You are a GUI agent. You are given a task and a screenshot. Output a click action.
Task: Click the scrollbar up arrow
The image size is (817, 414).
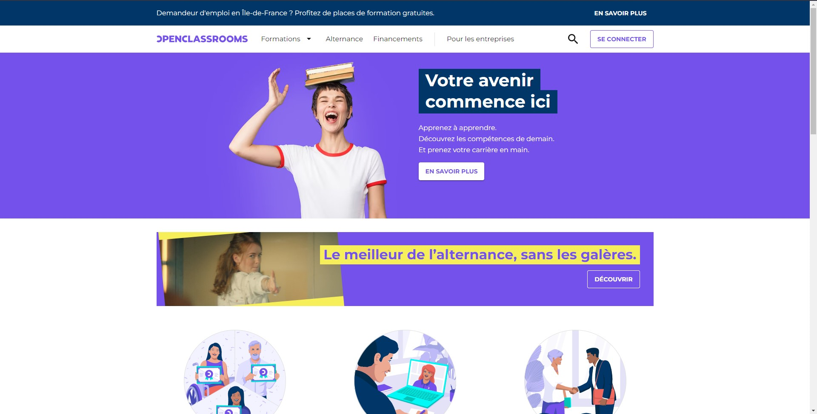(x=813, y=3)
